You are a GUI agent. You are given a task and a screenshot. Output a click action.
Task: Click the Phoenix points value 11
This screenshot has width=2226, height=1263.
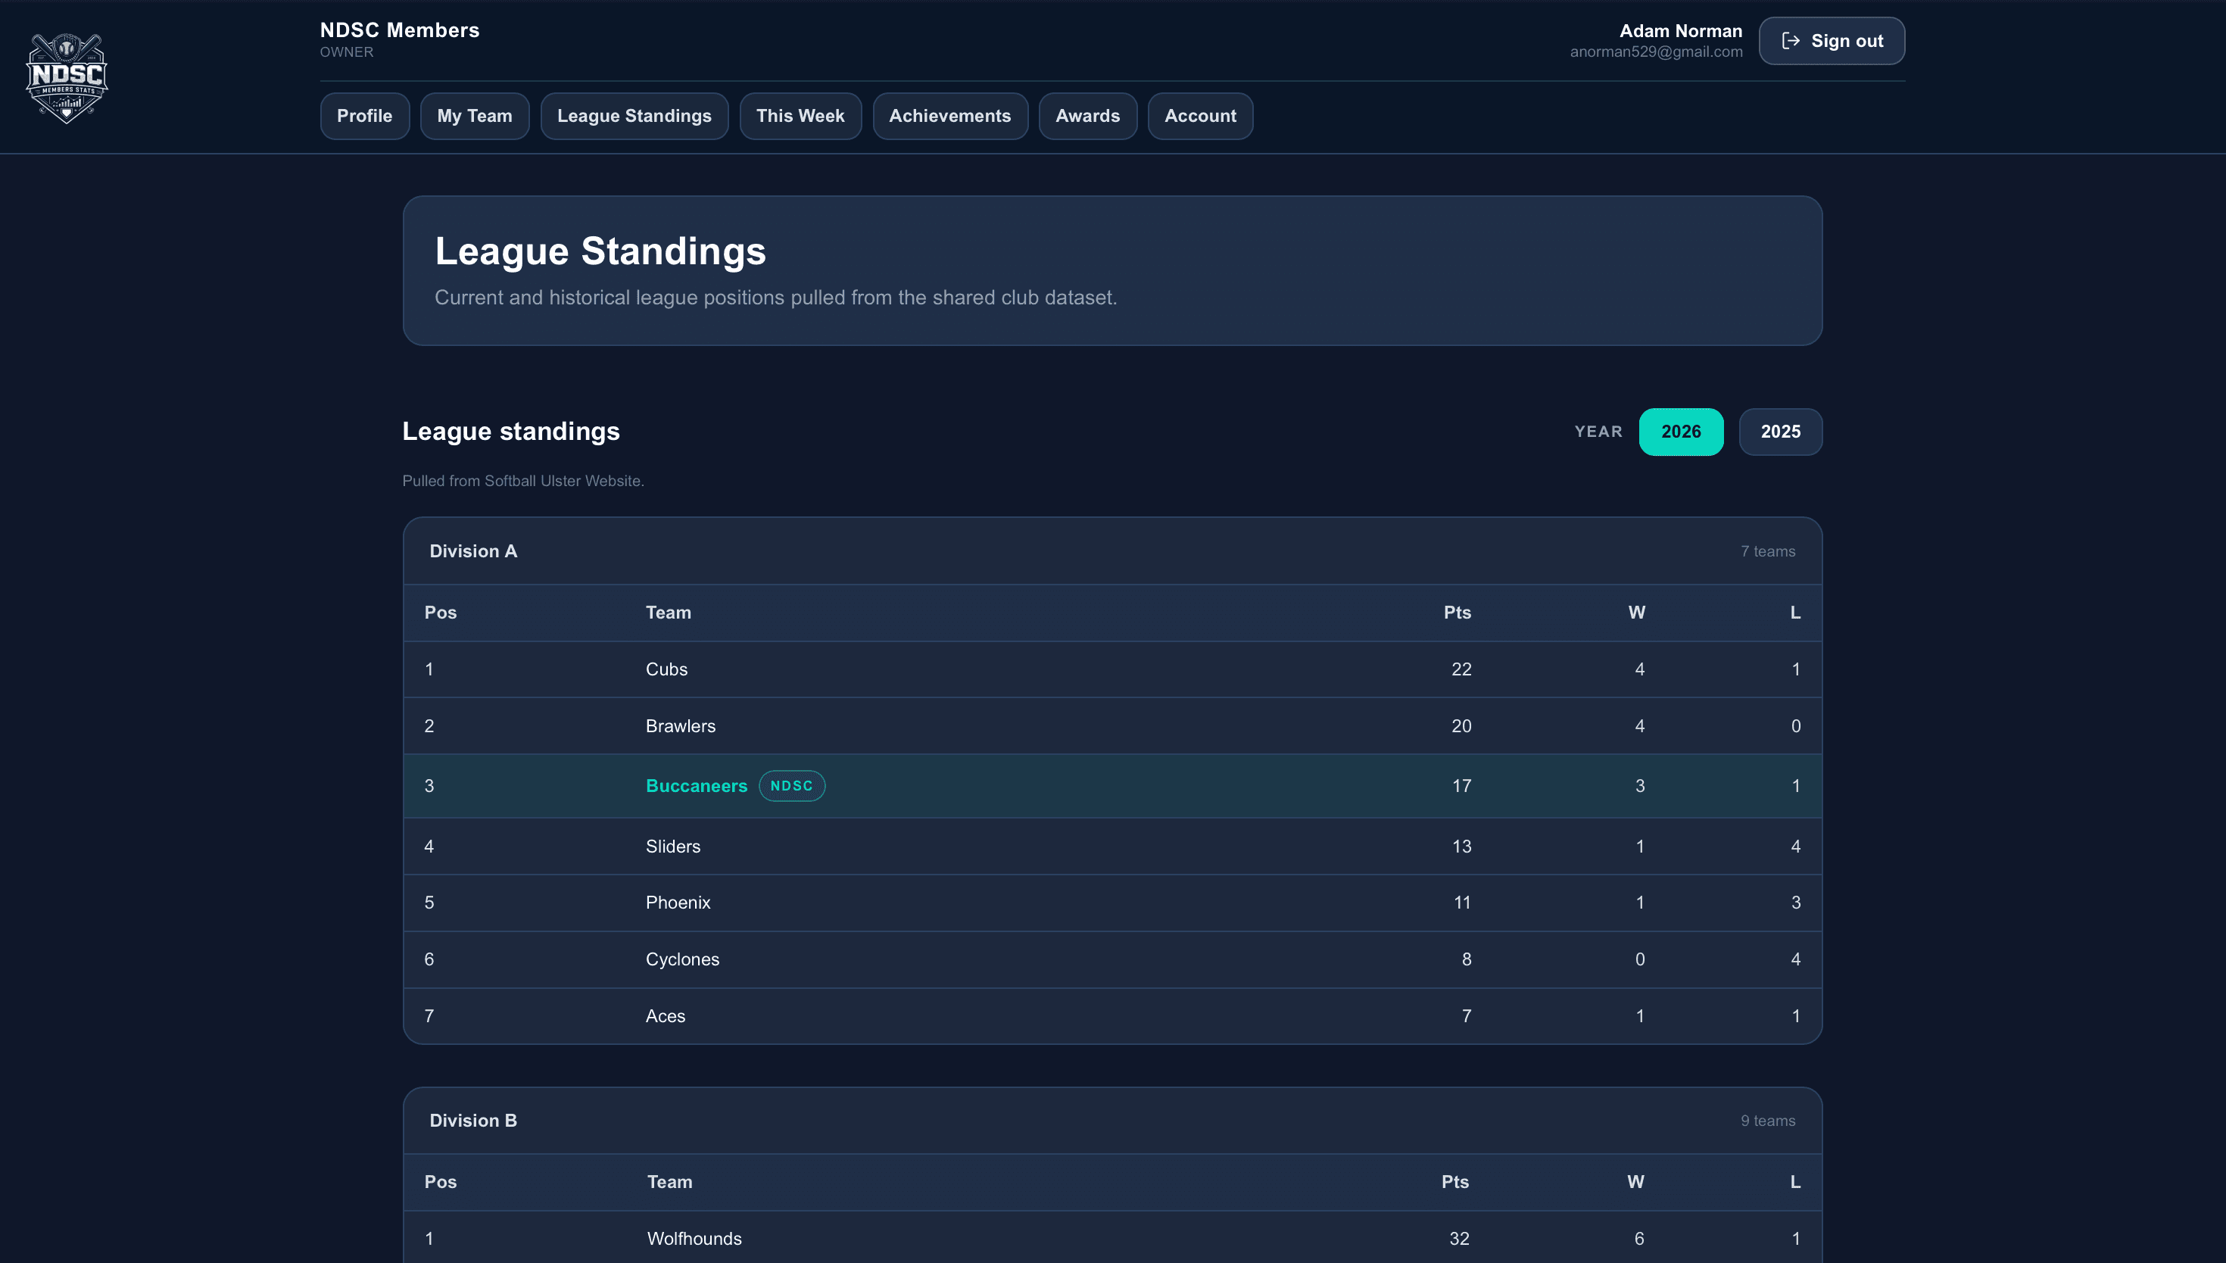[1462, 902]
